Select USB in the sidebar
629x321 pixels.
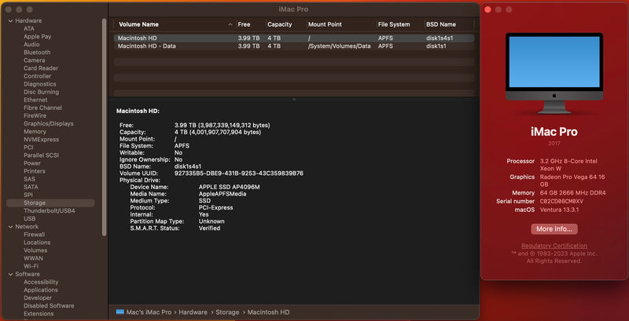29,218
